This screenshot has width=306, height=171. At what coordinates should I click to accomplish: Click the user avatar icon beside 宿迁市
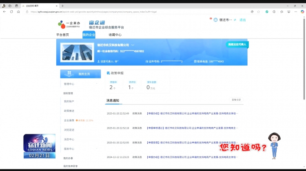(x=215, y=20)
